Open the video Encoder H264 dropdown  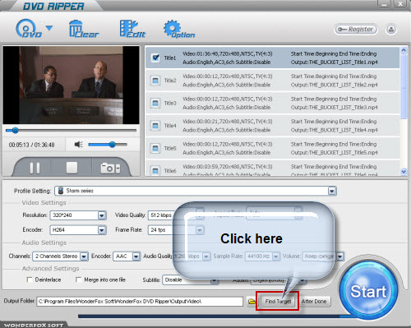[x=102, y=230]
